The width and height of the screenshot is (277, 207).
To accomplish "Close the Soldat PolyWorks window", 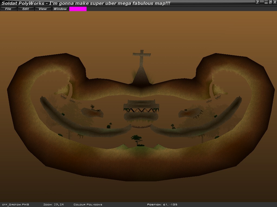I will point(275,2).
